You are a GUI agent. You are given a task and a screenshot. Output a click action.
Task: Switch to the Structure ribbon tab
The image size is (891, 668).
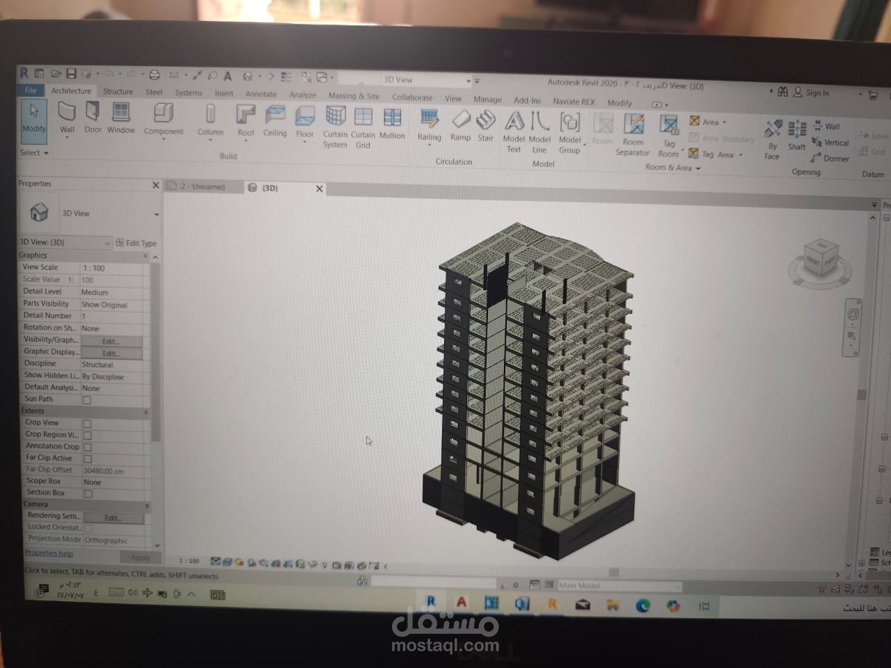click(117, 91)
